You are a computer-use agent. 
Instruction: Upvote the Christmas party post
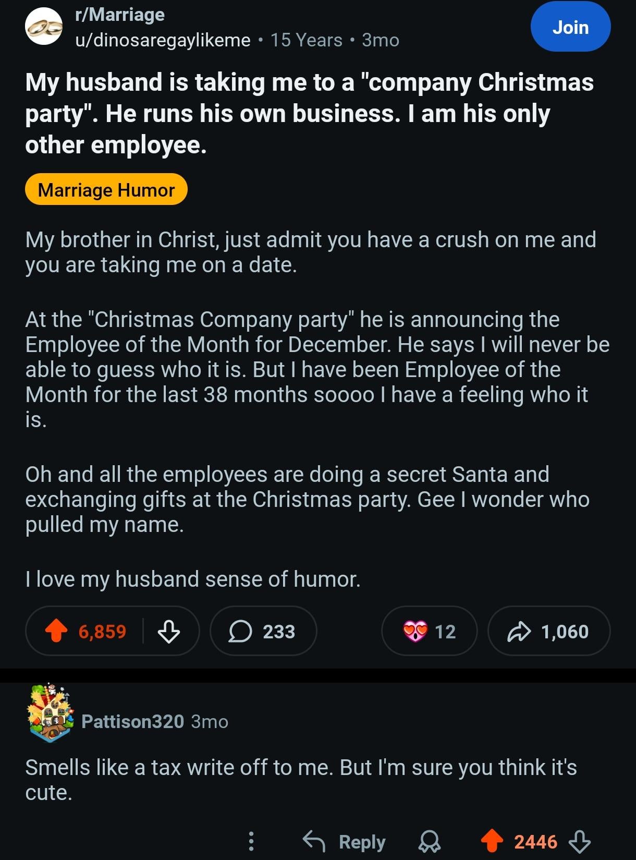click(56, 631)
